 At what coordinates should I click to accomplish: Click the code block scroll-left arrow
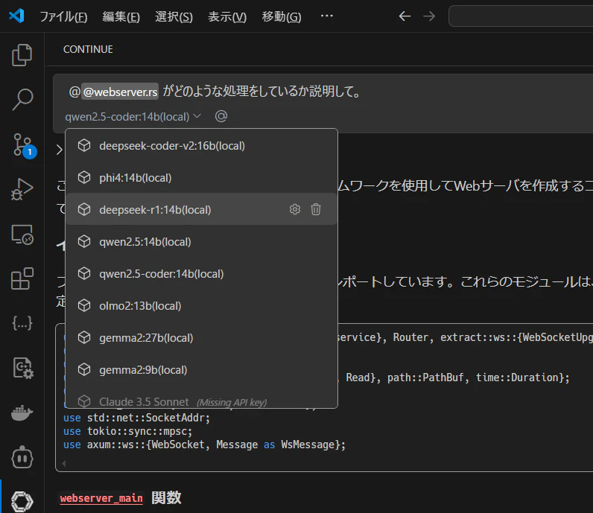pyautogui.click(x=64, y=463)
